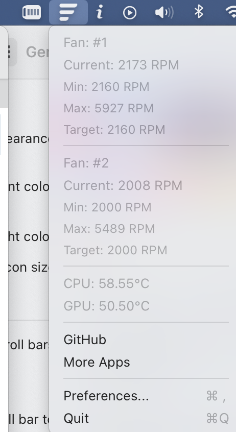Click the fan control menu bar icon
The width and height of the screenshot is (236, 432).
68,12
